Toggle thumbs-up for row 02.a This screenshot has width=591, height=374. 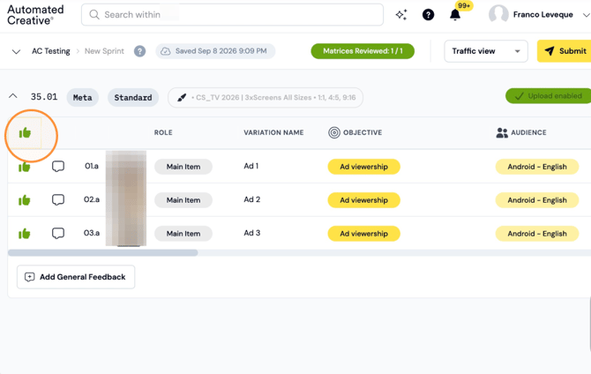(x=24, y=200)
